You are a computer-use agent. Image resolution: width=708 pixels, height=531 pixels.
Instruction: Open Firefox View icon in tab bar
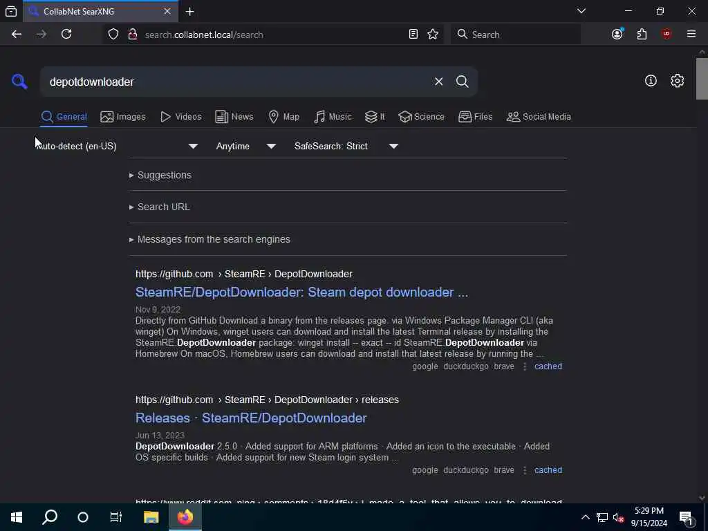coord(11,12)
